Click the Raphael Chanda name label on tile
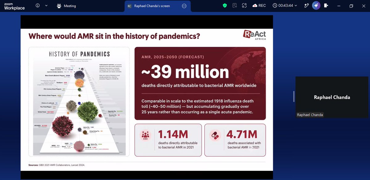This screenshot has height=180, width=370. pyautogui.click(x=310, y=115)
